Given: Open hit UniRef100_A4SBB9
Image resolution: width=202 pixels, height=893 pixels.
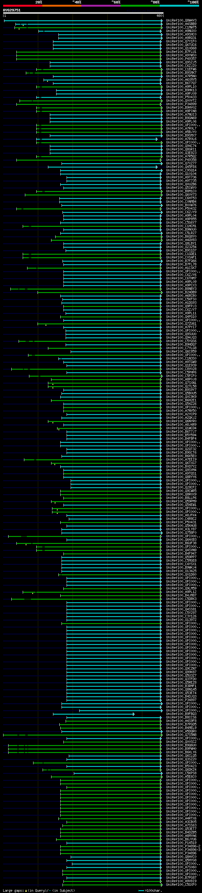Looking at the screenshot, I should coord(181,24).
